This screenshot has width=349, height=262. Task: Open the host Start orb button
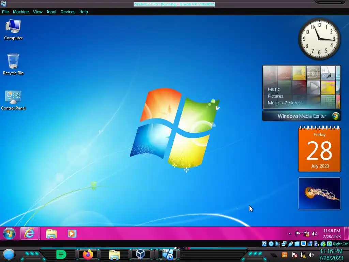(9, 255)
